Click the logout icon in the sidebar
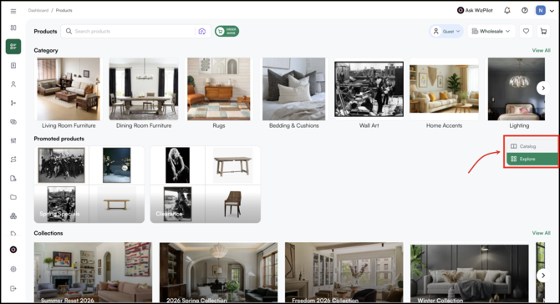Viewport: 560px width, 304px height. 13,288
